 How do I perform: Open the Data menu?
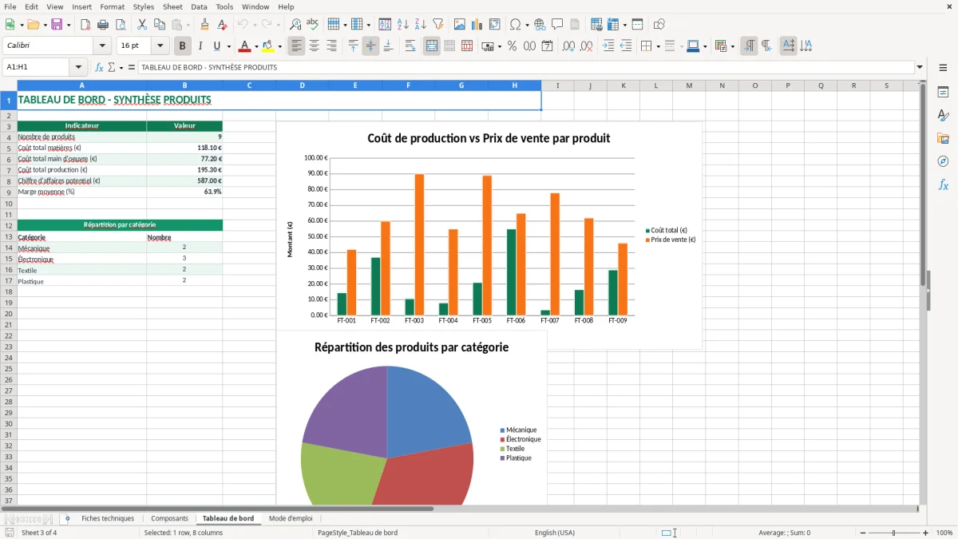pos(199,6)
